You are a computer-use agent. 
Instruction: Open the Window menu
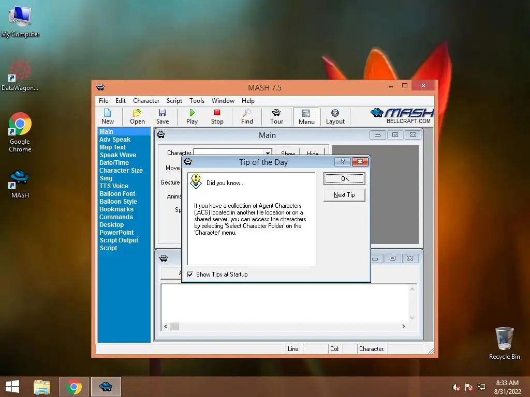click(223, 101)
